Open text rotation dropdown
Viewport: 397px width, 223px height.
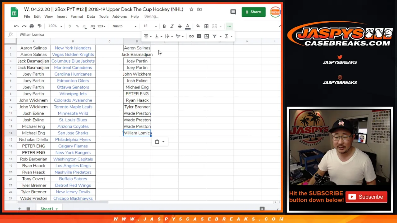(x=180, y=36)
